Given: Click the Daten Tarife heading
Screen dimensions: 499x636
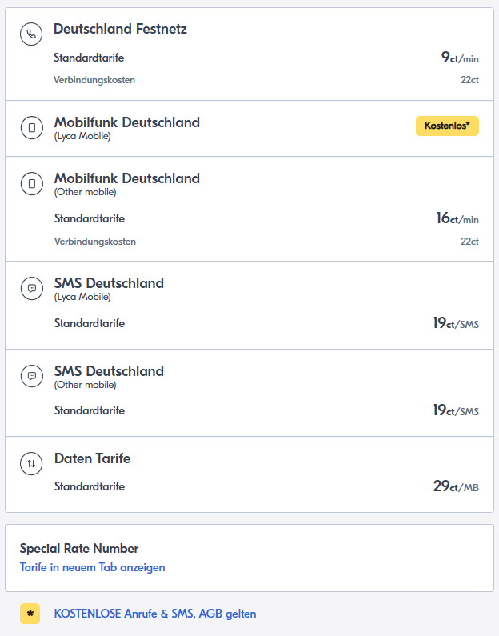Looking at the screenshot, I should click(x=92, y=458).
